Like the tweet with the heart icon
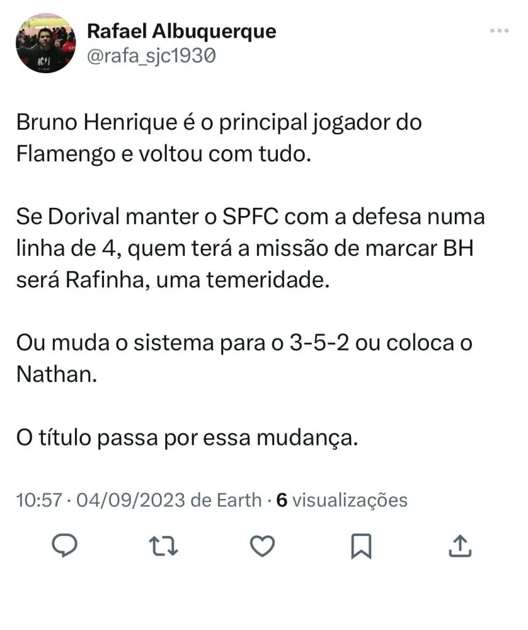528x630 pixels. [x=263, y=546]
